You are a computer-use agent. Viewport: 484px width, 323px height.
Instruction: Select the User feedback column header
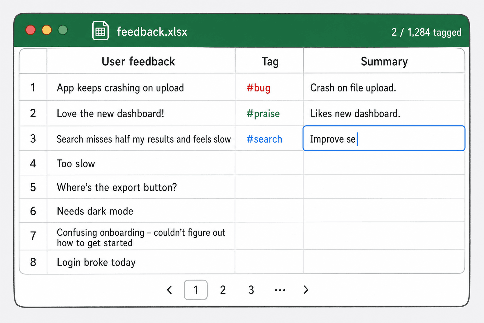141,61
